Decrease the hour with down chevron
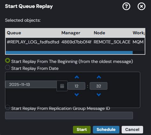 (x=77, y=95)
